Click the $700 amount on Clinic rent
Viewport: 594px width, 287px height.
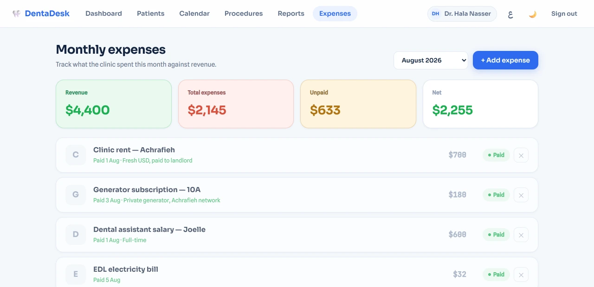pyautogui.click(x=458, y=155)
